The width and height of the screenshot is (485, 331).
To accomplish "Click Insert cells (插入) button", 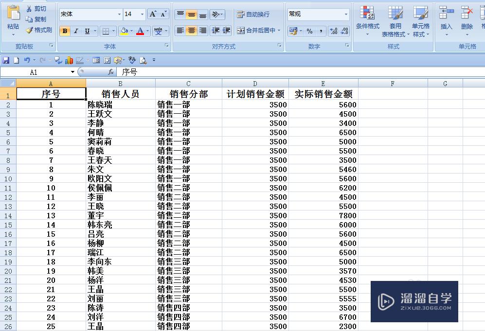I will pos(447,20).
